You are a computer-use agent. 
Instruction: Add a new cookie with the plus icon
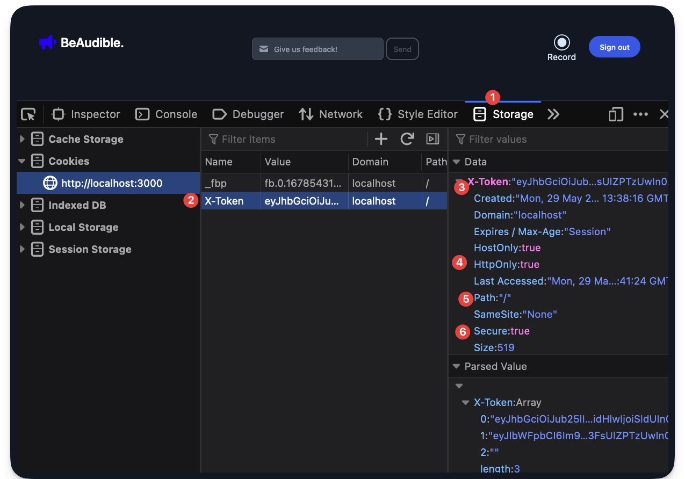click(381, 139)
